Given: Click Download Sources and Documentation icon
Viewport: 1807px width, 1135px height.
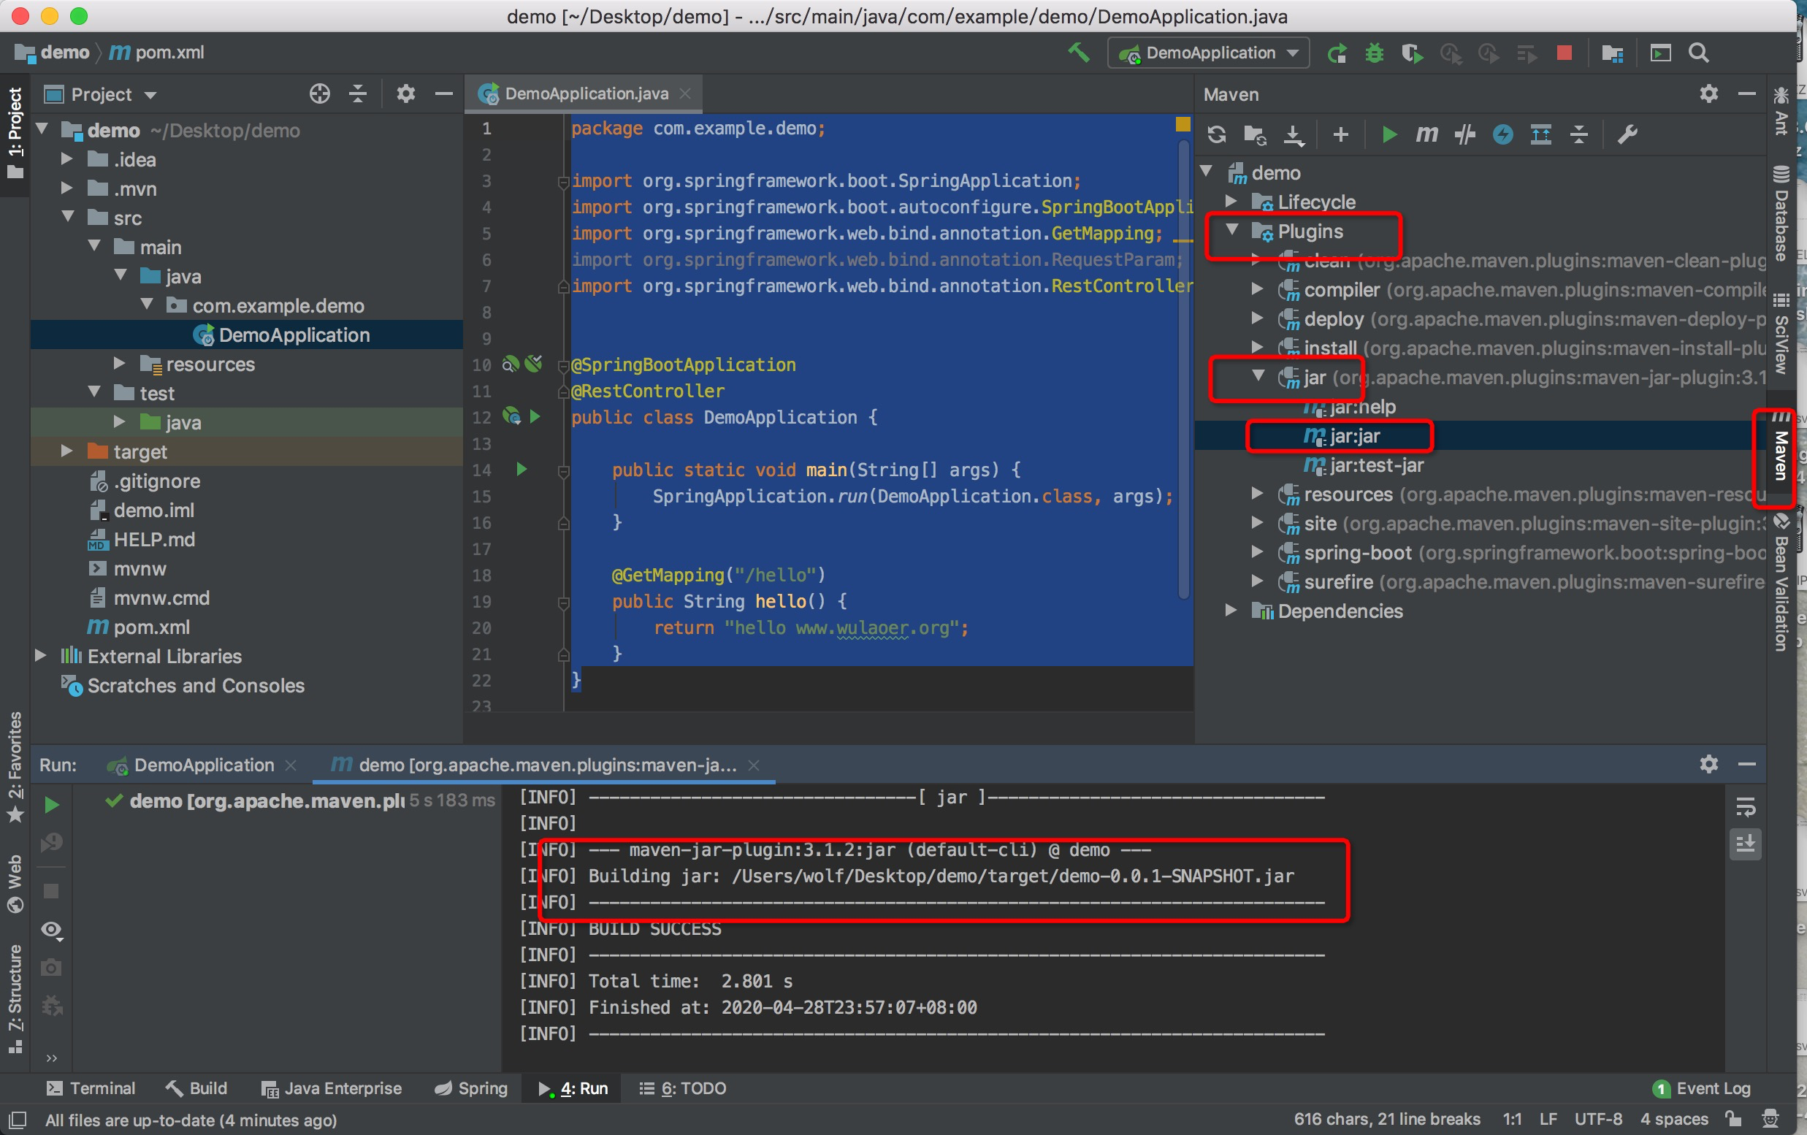Looking at the screenshot, I should pos(1294,135).
